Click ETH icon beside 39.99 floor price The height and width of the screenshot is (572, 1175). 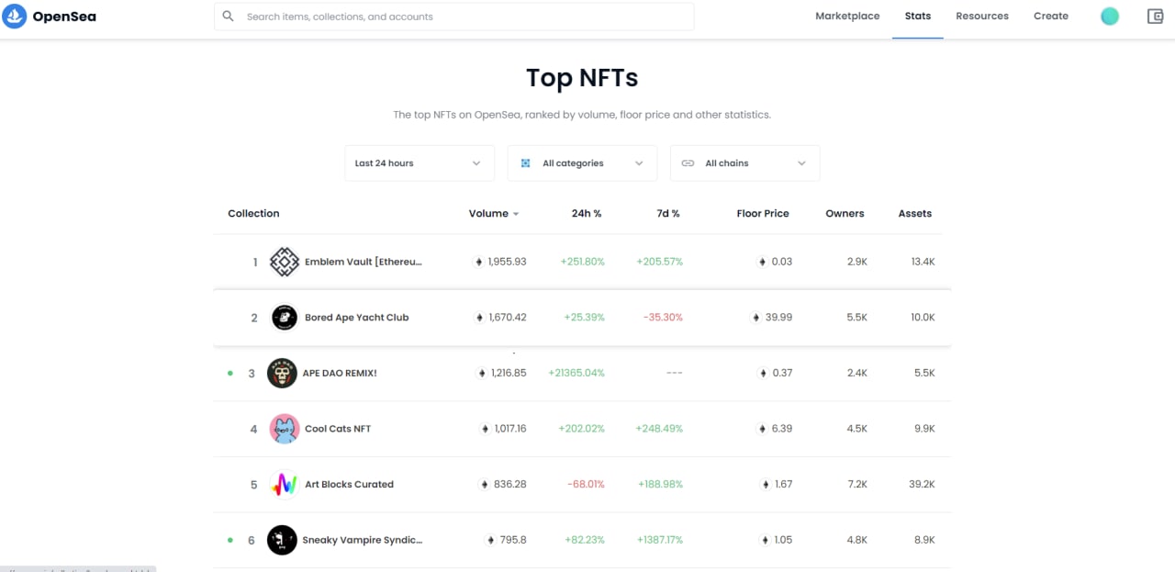[756, 318]
